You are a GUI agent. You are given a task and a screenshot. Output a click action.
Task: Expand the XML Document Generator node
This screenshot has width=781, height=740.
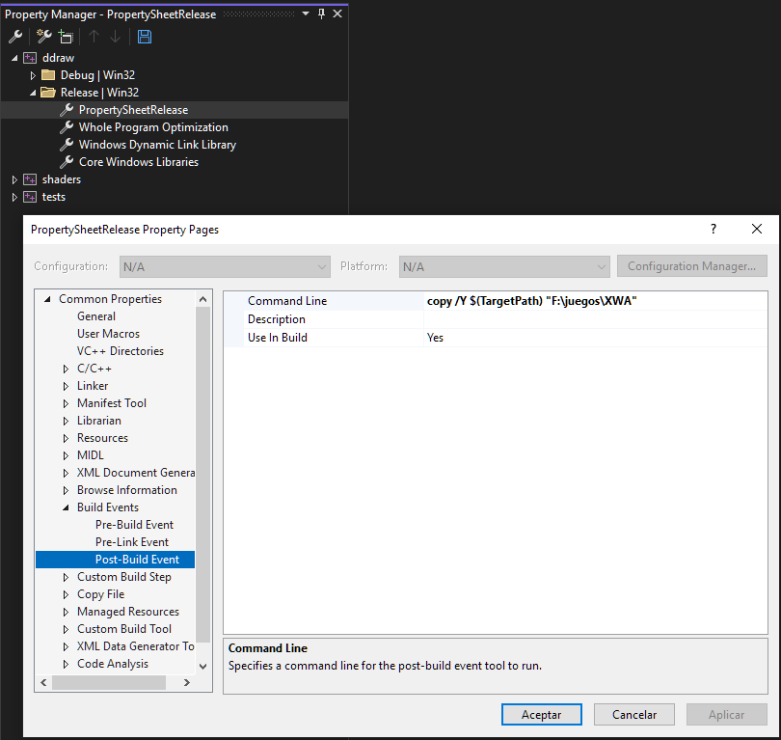[66, 474]
